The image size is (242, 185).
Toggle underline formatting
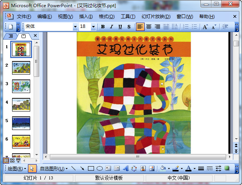tap(120, 27)
